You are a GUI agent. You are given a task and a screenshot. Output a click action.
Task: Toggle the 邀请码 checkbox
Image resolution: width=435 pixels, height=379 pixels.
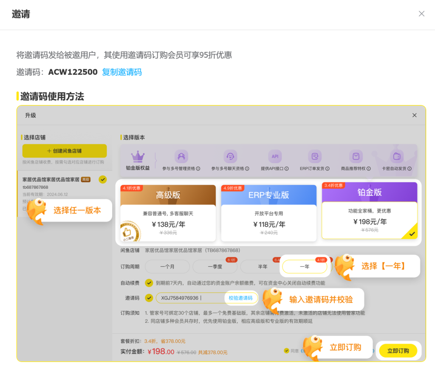149,298
